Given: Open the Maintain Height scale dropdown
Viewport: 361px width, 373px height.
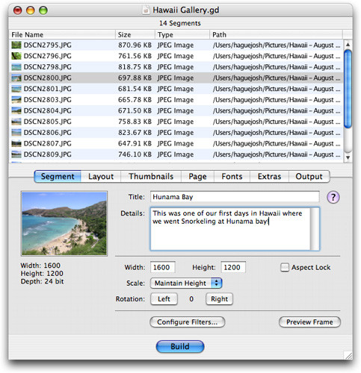Looking at the screenshot, I should tap(186, 283).
